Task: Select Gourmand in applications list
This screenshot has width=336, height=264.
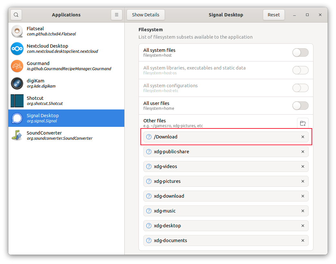Action: [66, 66]
